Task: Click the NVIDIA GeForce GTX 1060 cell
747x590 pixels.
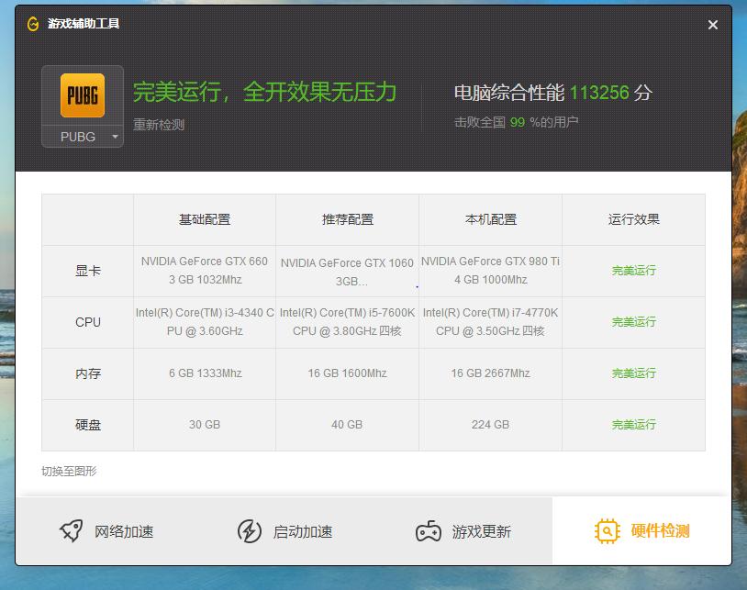Action: 347,272
